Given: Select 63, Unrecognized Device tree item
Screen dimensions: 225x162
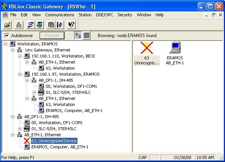Looking at the screenshot, I should 54,141.
